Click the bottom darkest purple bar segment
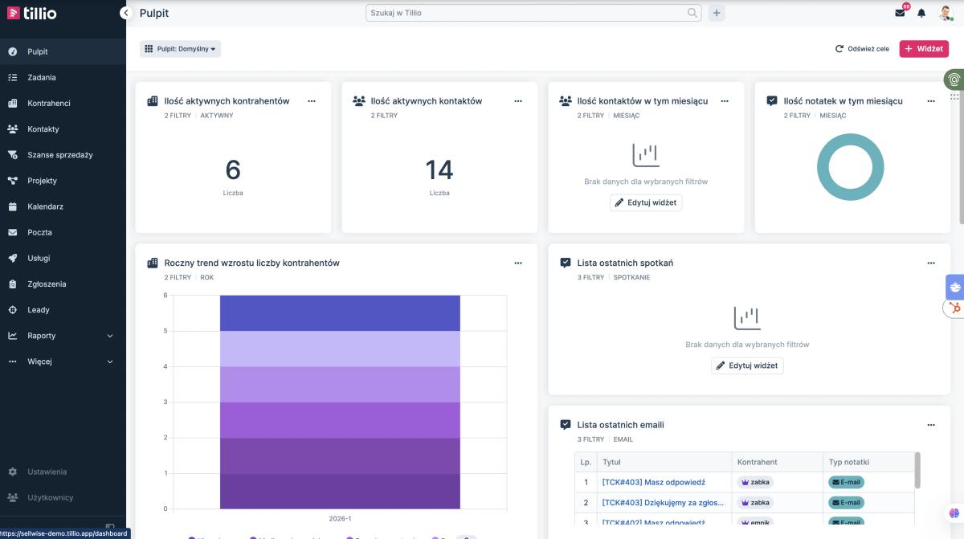This screenshot has height=539, width=964. [x=340, y=491]
